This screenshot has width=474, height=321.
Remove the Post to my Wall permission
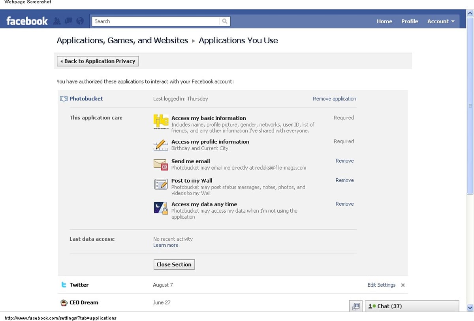345,180
